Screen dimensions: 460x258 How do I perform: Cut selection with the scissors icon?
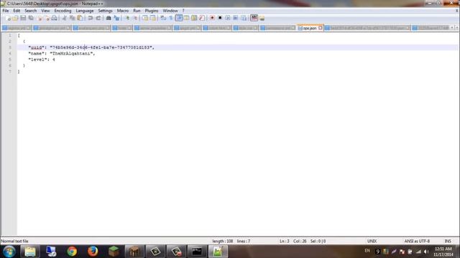(x=64, y=18)
